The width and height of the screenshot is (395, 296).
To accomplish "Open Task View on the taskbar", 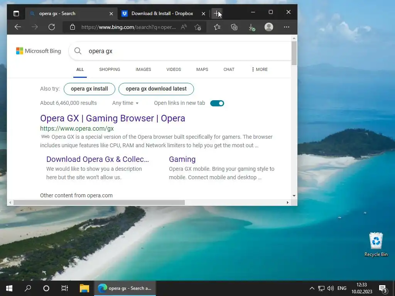I will coord(65,288).
